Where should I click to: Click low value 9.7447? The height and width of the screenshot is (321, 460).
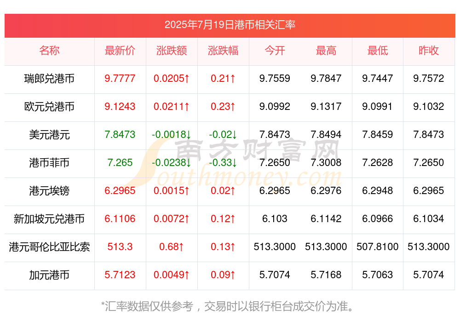(x=377, y=78)
